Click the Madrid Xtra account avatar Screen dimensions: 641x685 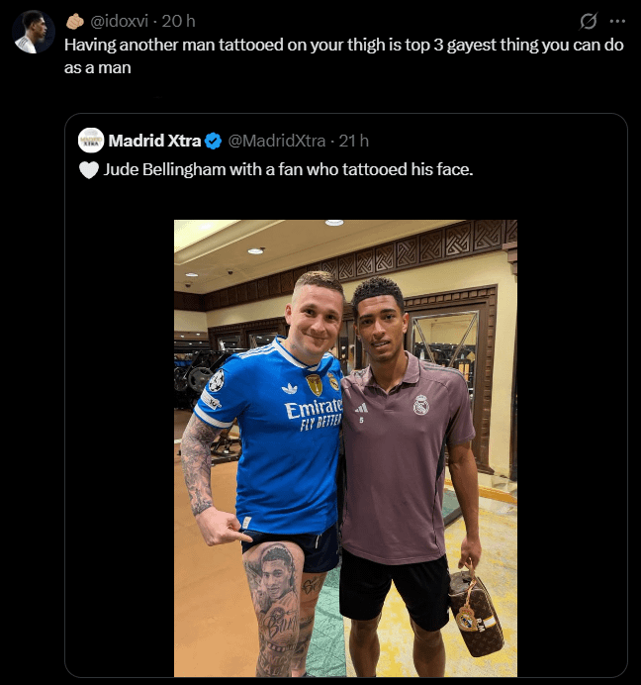pos(91,141)
